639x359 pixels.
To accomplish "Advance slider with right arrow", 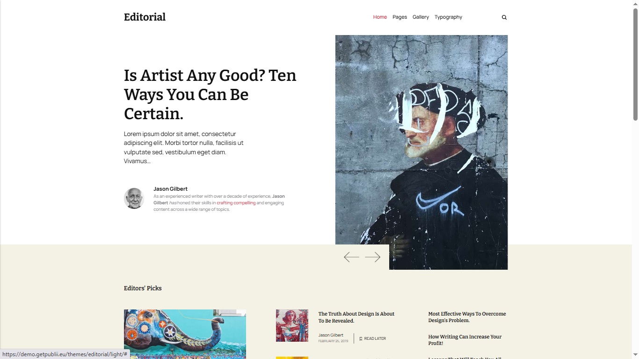I will point(373,257).
